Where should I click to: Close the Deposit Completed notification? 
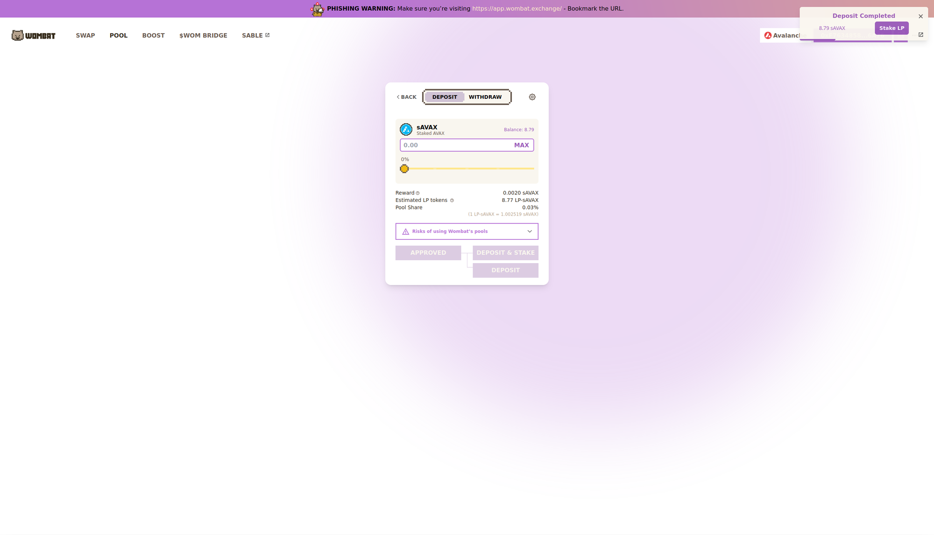pyautogui.click(x=920, y=16)
